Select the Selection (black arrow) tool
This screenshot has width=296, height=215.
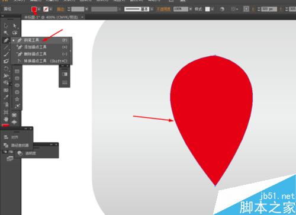tap(6, 25)
